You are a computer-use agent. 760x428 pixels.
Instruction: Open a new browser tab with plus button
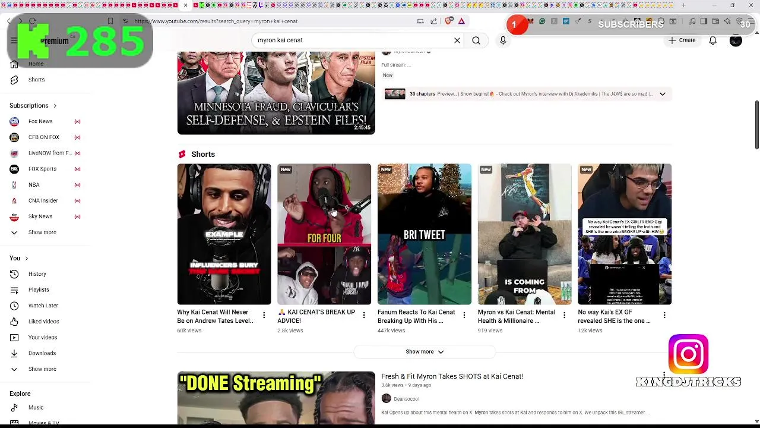point(683,5)
